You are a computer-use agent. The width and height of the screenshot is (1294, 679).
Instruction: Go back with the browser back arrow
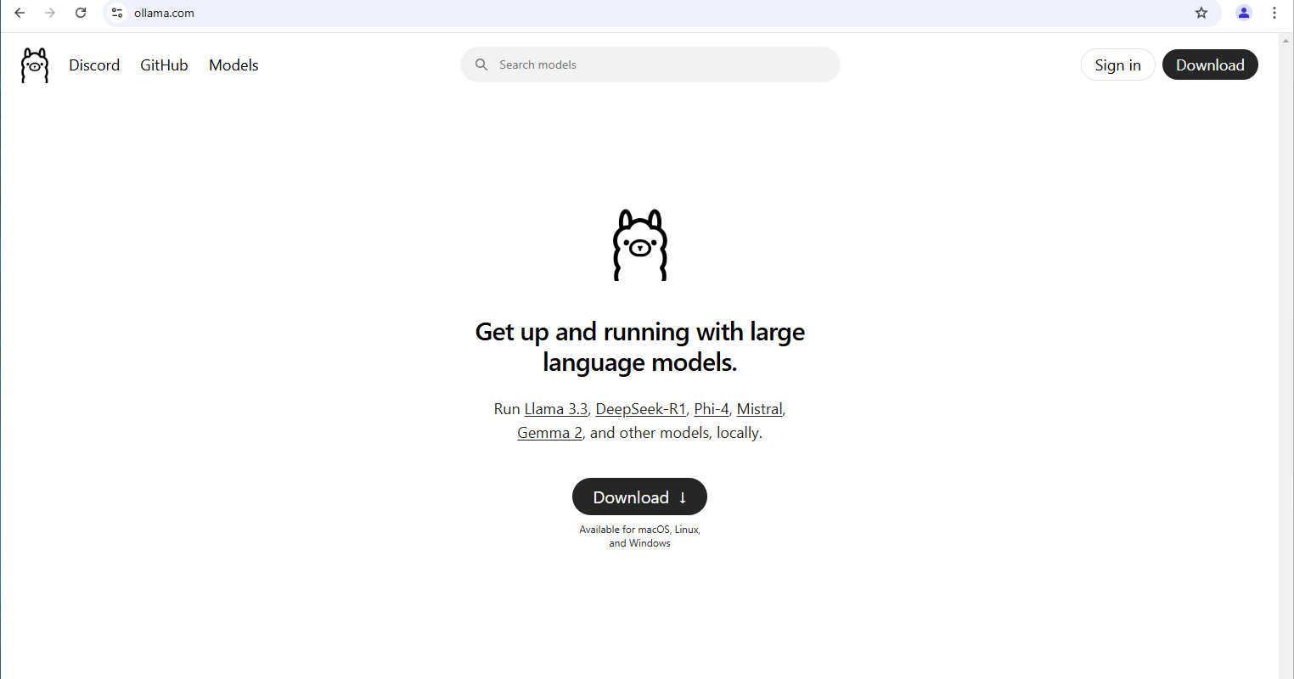(20, 13)
